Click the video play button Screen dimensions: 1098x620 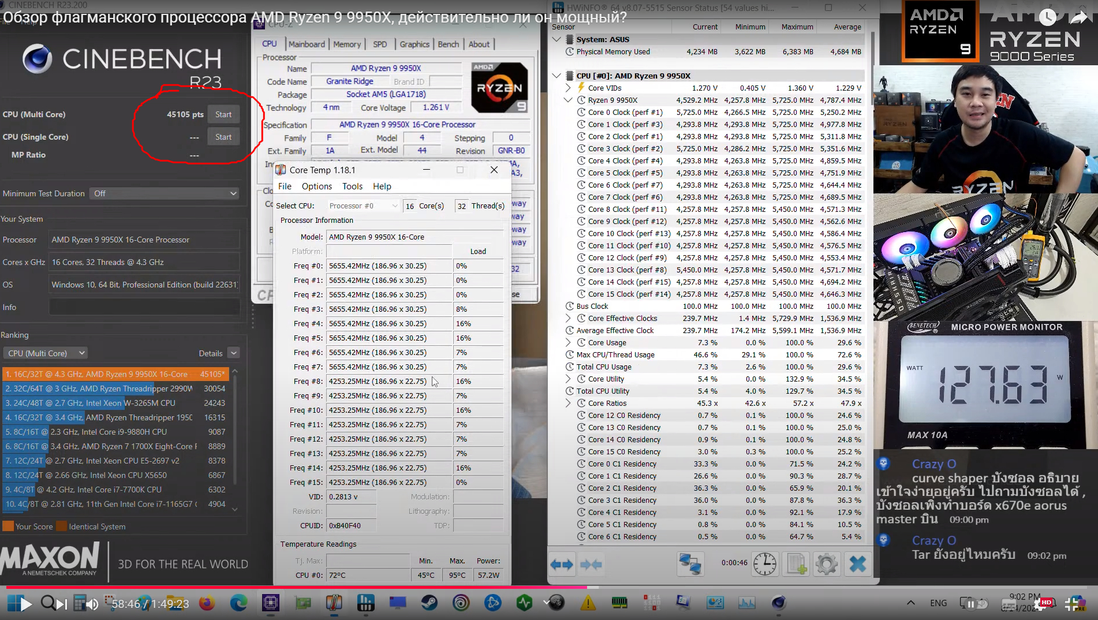[x=25, y=604]
